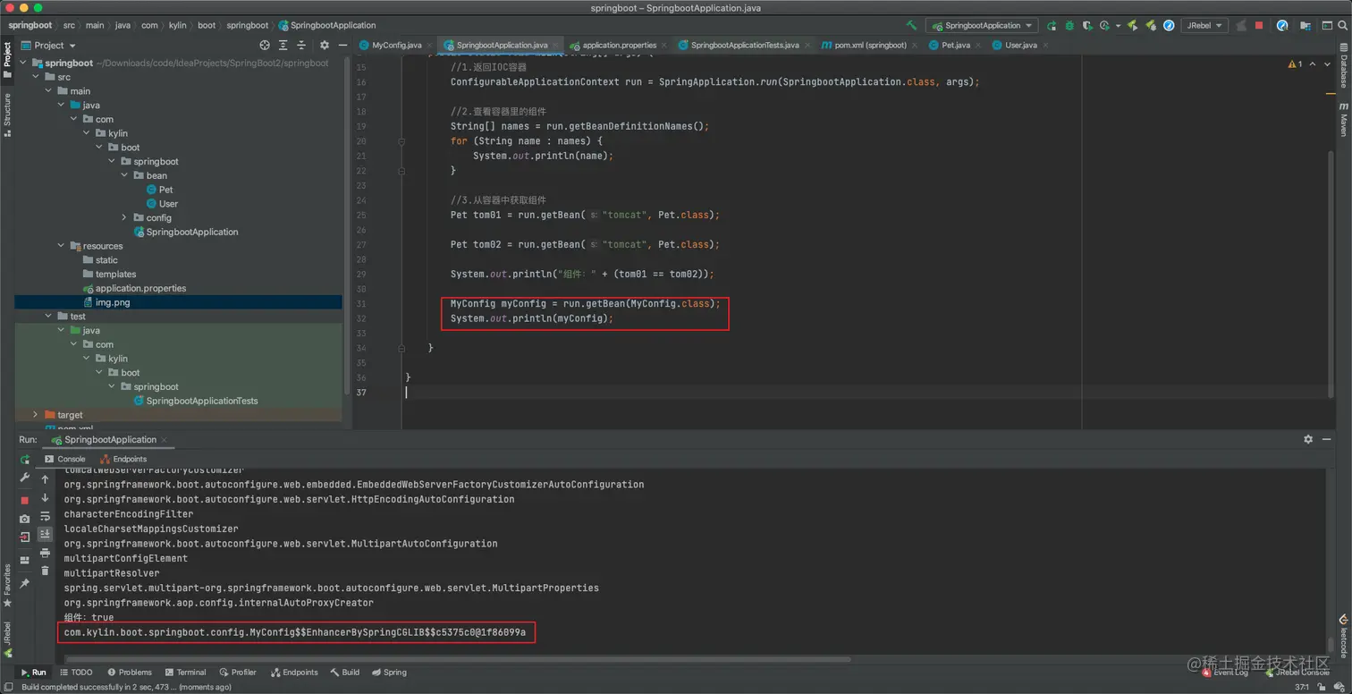Collapse the resources folder in tree
Screen dimensions: 1352x694
[x=62, y=246]
